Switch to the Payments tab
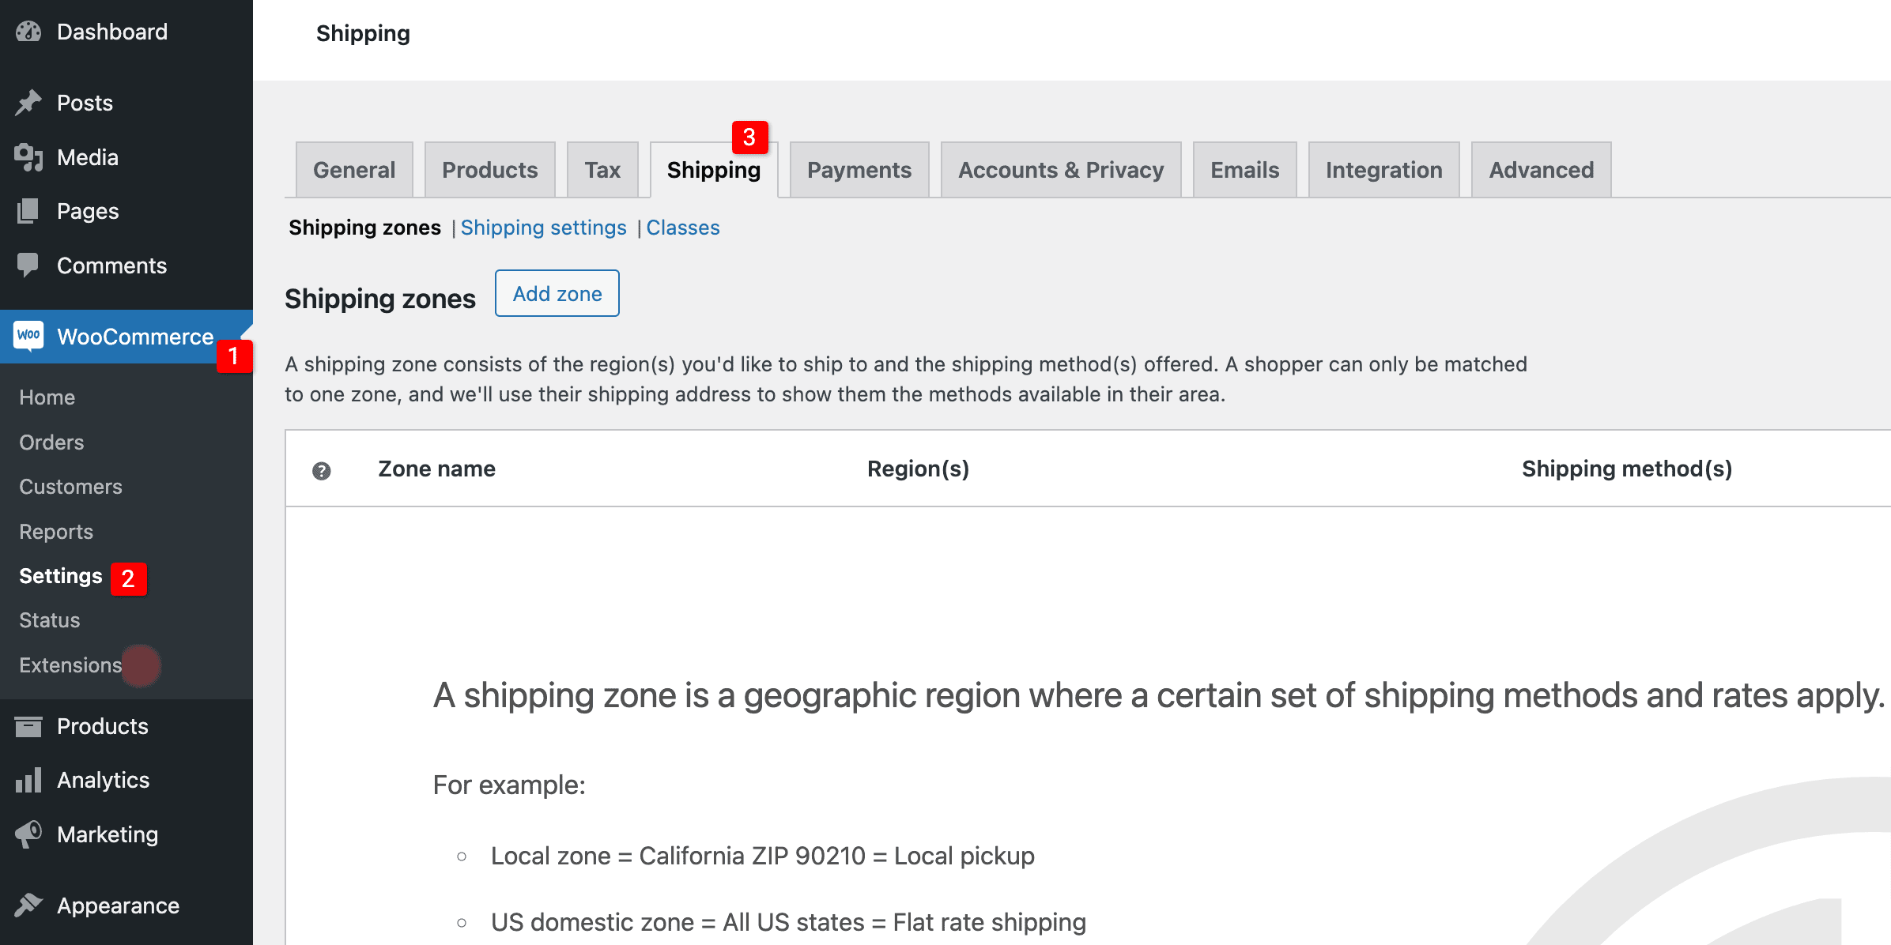Image resolution: width=1891 pixels, height=945 pixels. click(859, 170)
